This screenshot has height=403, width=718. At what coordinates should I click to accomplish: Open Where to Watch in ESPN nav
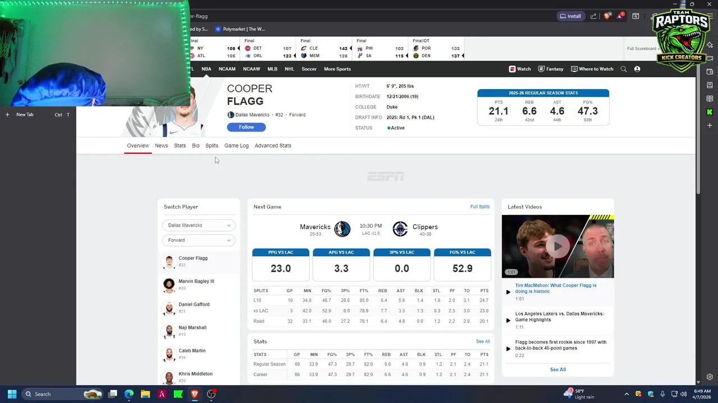point(592,69)
